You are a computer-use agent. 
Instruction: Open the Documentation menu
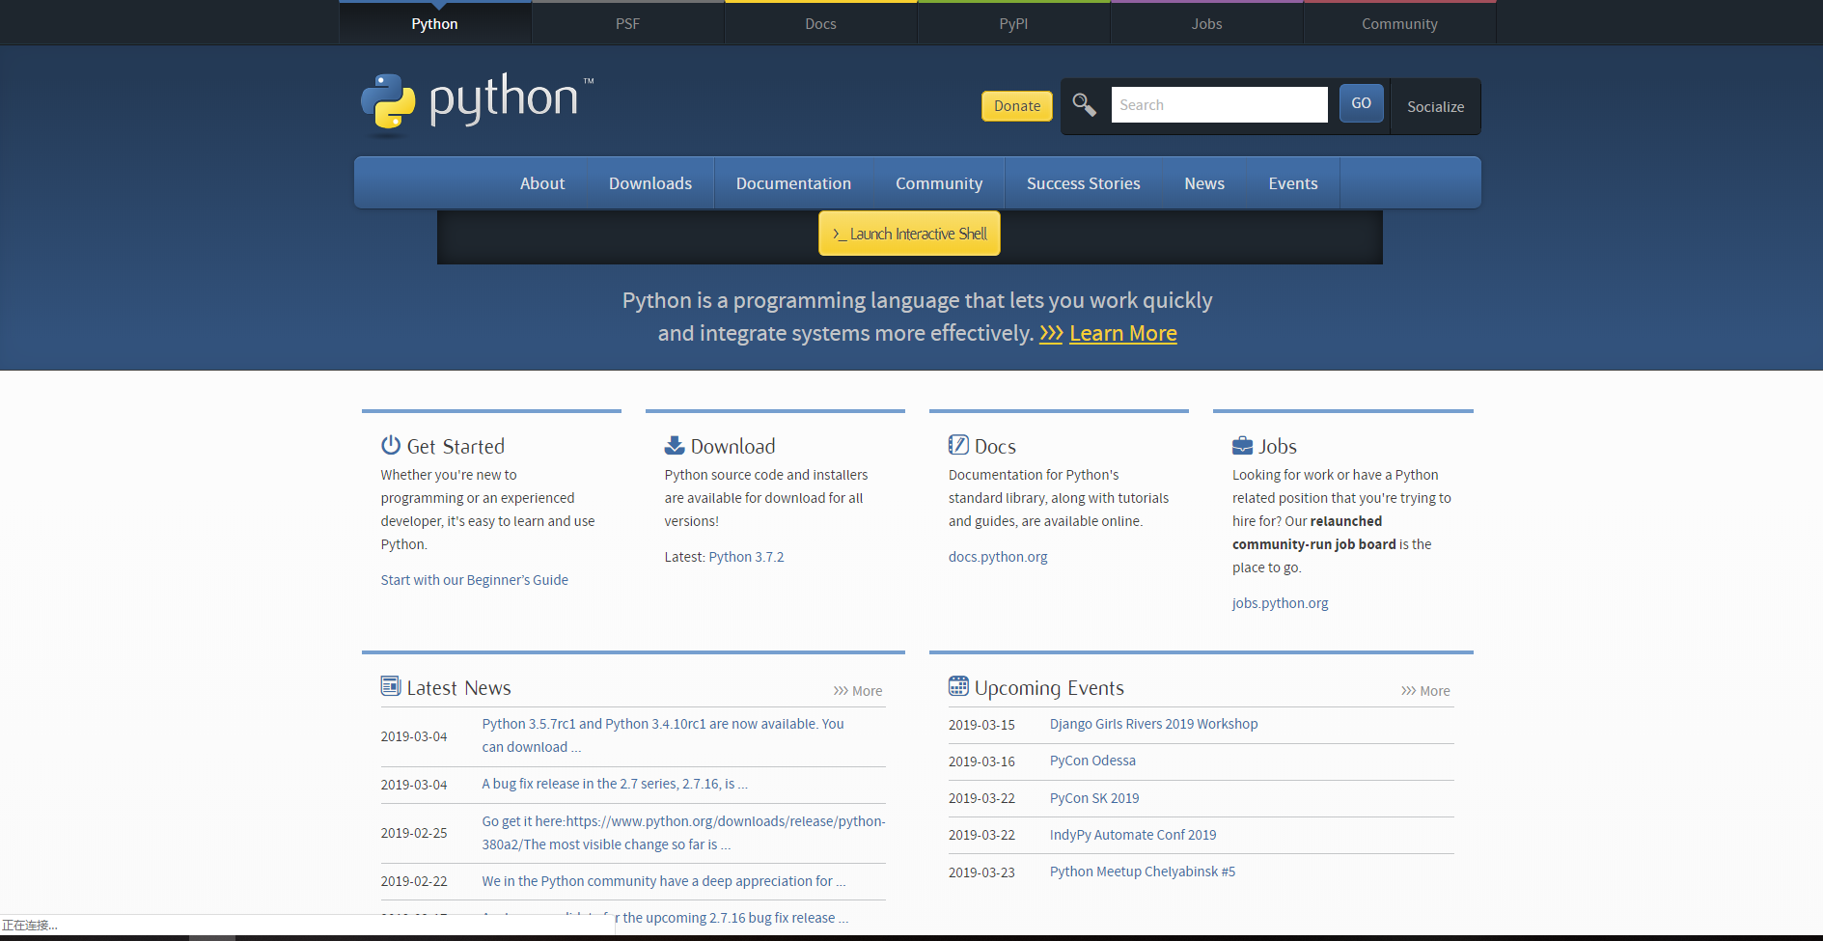(x=793, y=183)
